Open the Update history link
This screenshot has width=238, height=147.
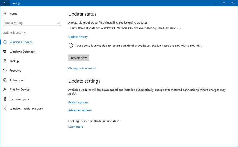tap(78, 37)
